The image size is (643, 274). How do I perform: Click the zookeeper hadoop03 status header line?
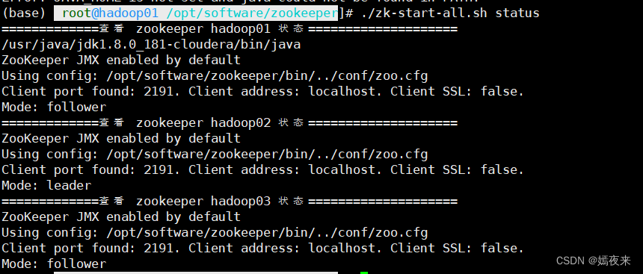point(230,201)
